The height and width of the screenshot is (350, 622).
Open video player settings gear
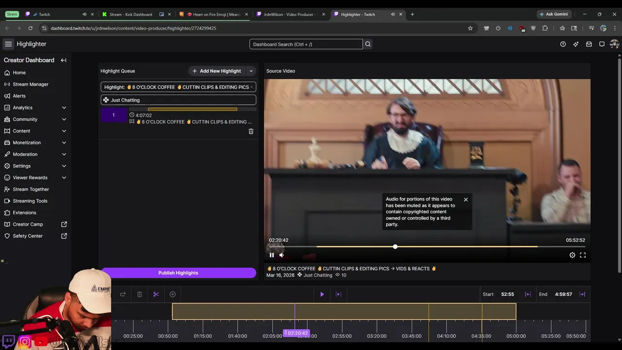(572, 255)
